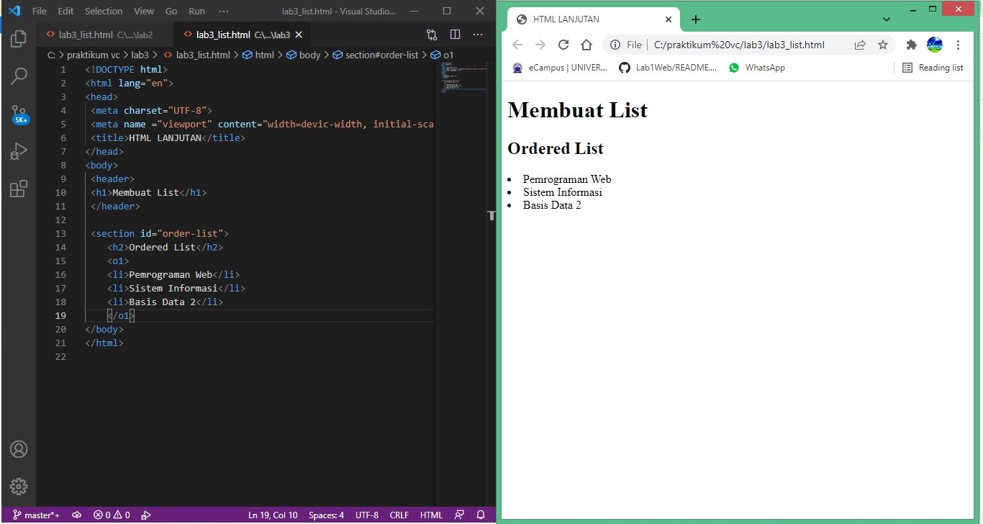
Task: Open the Selection menu
Action: pyautogui.click(x=103, y=11)
